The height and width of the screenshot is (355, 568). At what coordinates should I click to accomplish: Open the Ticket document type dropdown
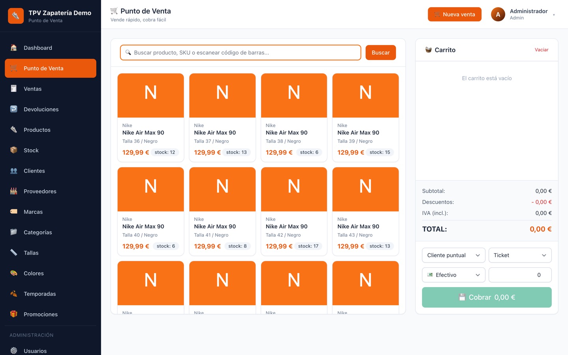(520, 255)
